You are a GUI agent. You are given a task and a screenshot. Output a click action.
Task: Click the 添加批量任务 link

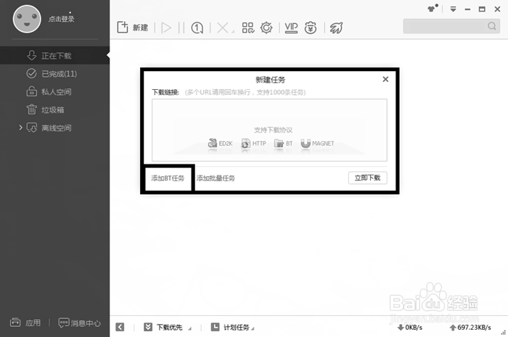click(216, 178)
